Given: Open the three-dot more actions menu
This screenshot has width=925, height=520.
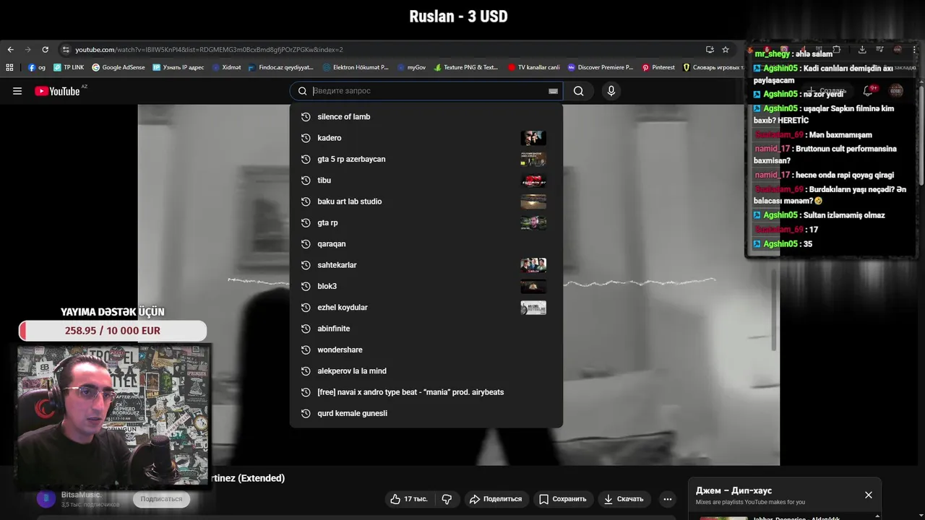Looking at the screenshot, I should coord(668,499).
